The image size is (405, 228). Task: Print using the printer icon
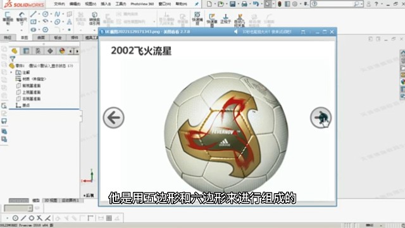244,4
